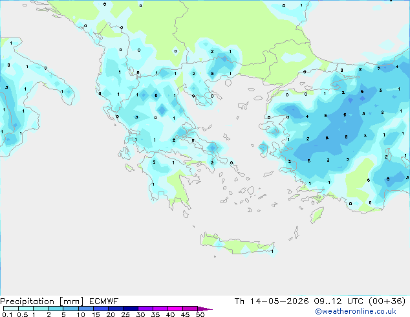Click the weatheronline.co.uk copyright link
The width and height of the screenshot is (410, 317).
point(356,311)
